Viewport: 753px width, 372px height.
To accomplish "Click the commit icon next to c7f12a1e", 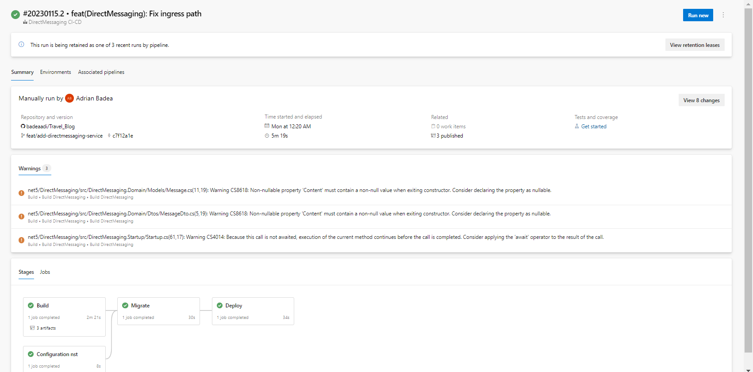I will pyautogui.click(x=109, y=136).
